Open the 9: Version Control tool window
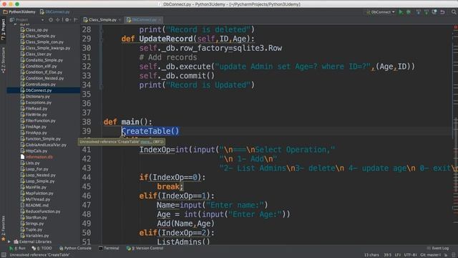Viewport: 458px width, 258px height. (x=145, y=249)
